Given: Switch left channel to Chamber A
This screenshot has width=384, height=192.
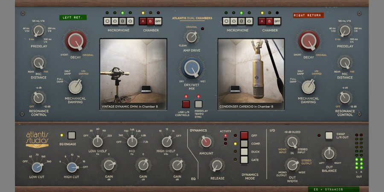Looking at the screenshot, I should (x=143, y=21).
